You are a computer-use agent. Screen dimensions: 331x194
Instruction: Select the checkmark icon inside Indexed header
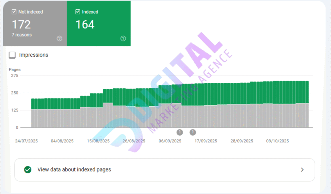(x=77, y=12)
